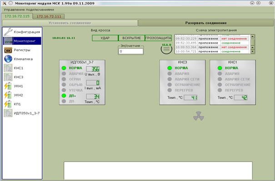Click the Эл/счетчик input field
The height and width of the screenshot is (181, 275).
click(x=131, y=51)
